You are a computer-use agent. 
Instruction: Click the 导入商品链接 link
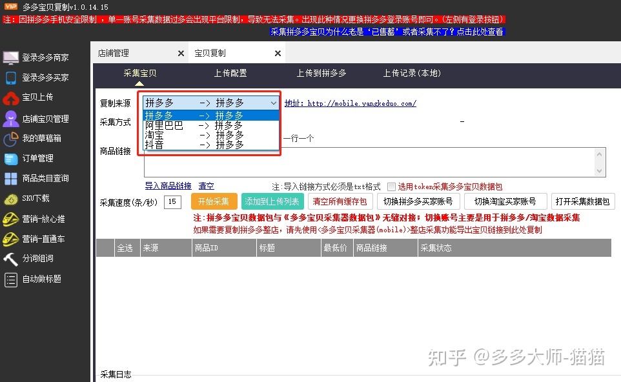point(168,186)
